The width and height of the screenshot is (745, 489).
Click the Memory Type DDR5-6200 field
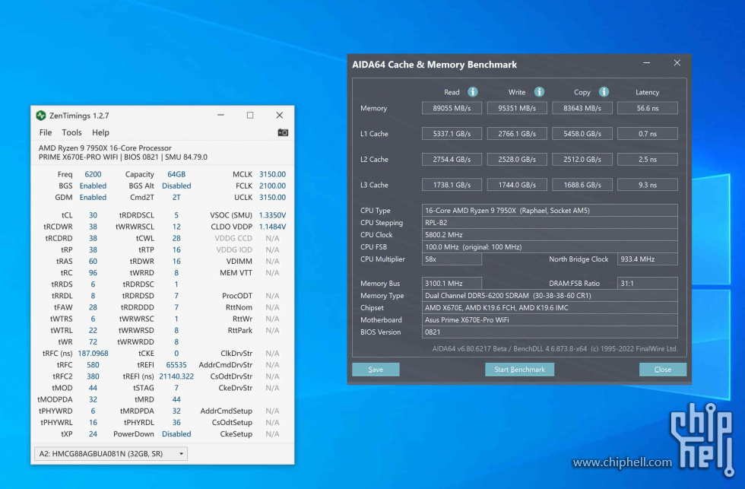click(550, 296)
